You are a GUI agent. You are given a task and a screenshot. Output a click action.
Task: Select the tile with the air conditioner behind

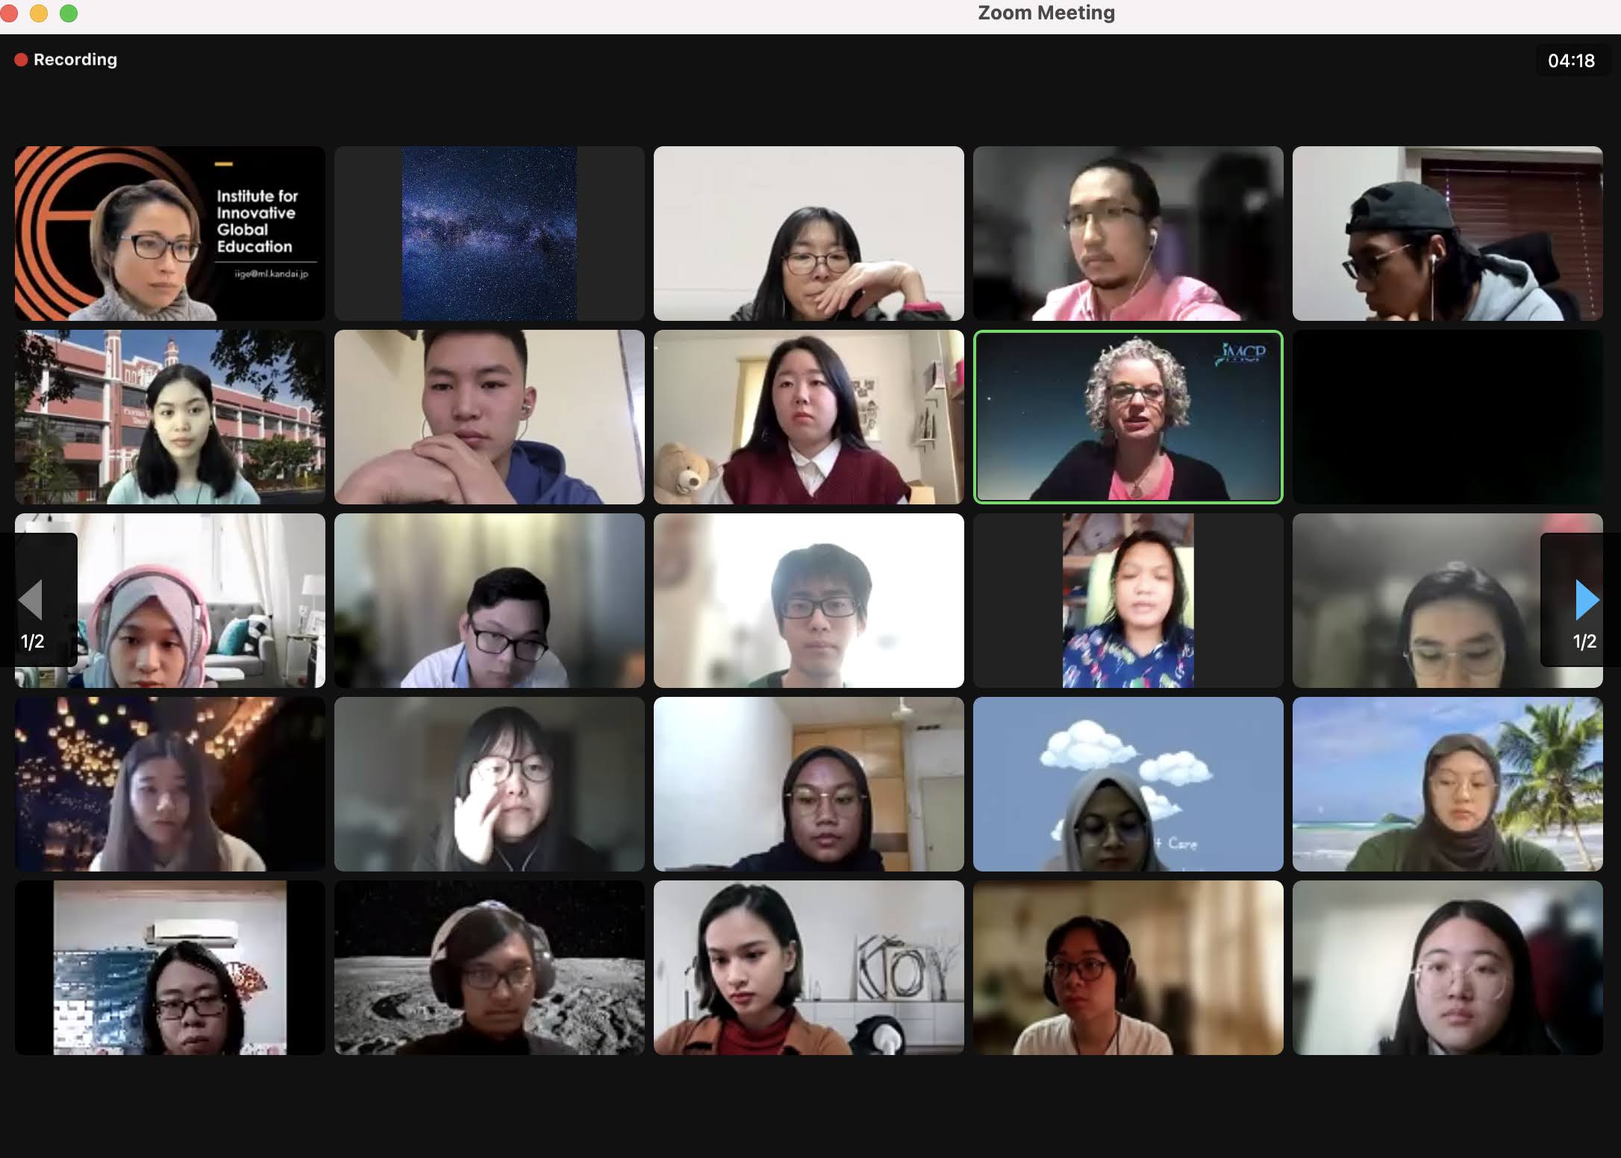[170, 968]
